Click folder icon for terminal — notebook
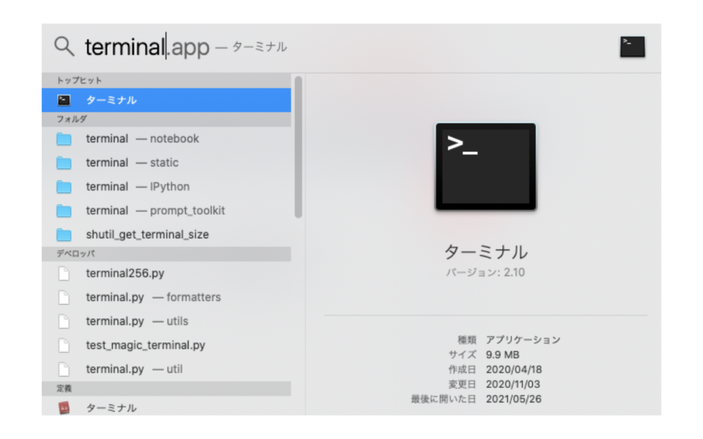The width and height of the screenshot is (703, 439). point(64,139)
